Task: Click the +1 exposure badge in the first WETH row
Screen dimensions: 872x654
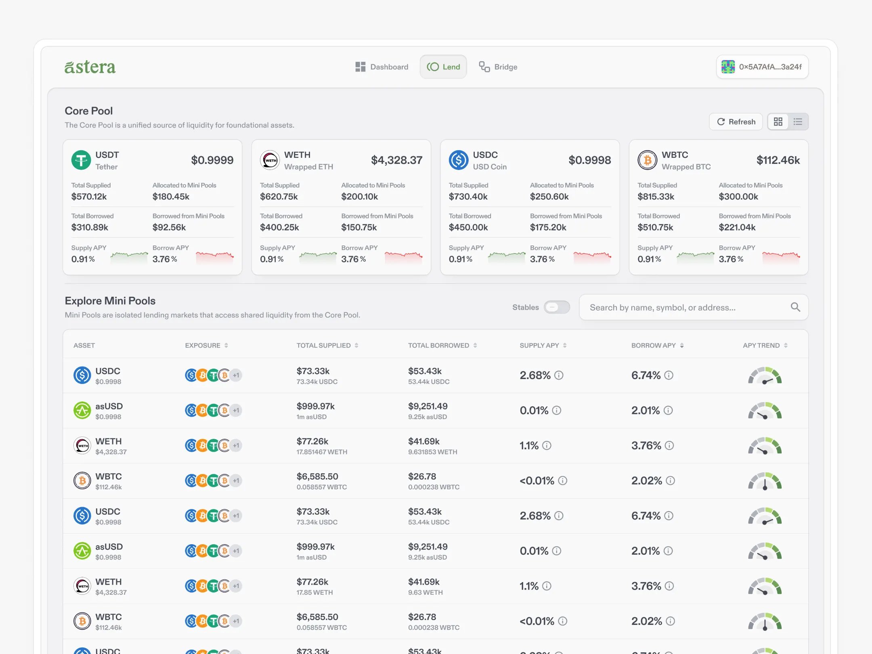Action: (236, 446)
